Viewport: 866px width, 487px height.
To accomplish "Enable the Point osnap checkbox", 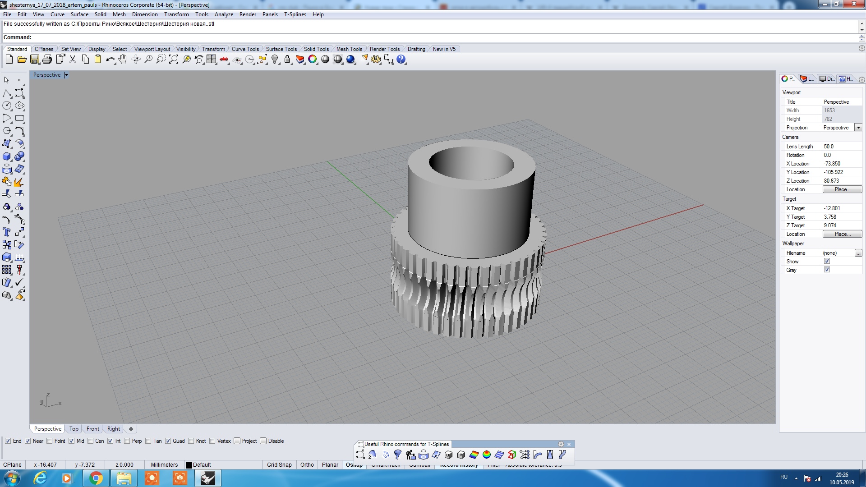I will tap(50, 441).
